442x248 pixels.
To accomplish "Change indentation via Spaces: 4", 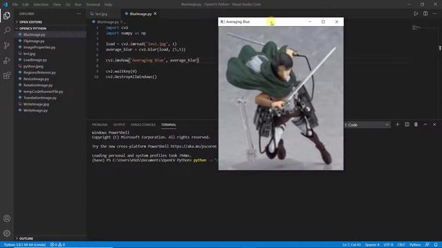I will [x=372, y=245].
